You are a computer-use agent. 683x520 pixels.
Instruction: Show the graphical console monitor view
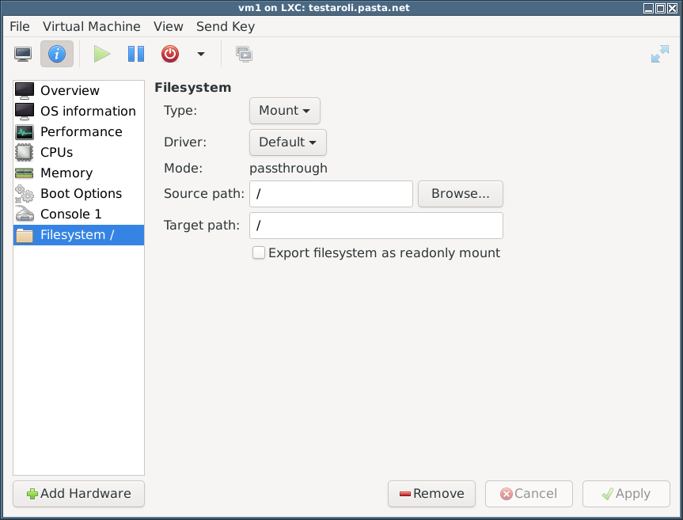pos(23,54)
